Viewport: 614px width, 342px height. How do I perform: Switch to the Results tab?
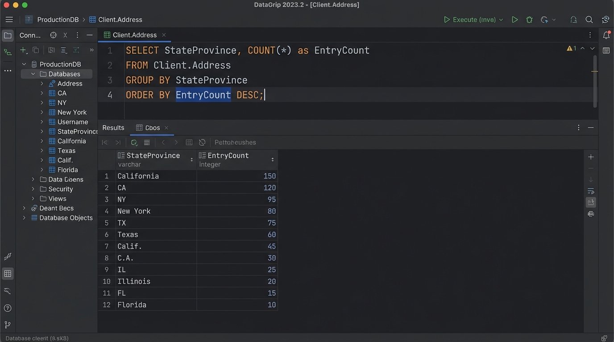tap(112, 128)
